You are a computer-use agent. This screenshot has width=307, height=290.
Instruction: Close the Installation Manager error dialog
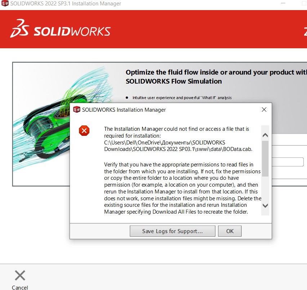click(264, 110)
